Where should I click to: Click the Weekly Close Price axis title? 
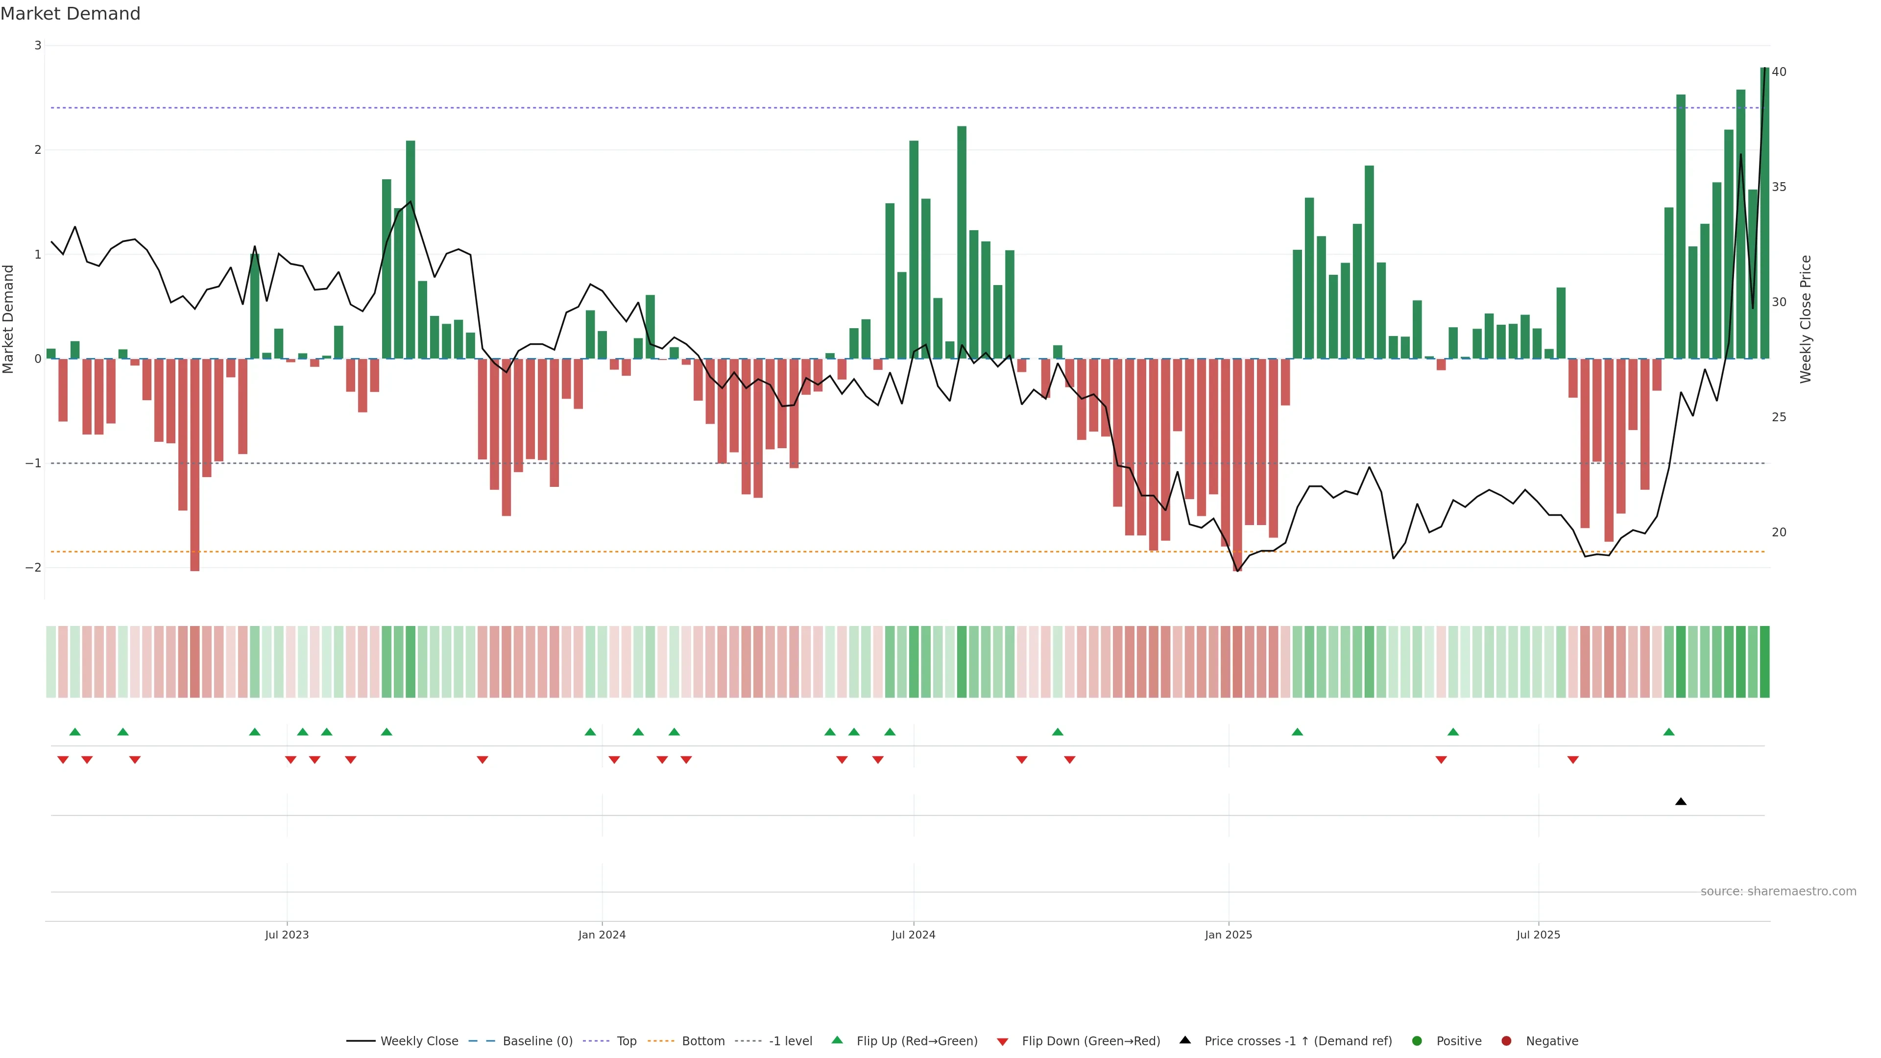tap(1805, 319)
